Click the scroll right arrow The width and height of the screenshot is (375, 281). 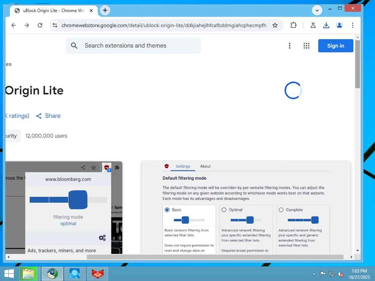pos(351,257)
